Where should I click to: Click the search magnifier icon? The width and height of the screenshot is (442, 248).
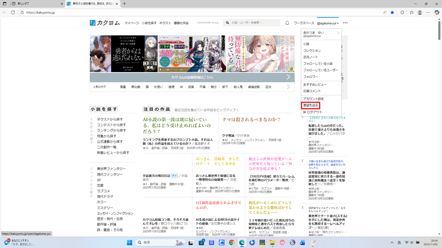point(227,23)
